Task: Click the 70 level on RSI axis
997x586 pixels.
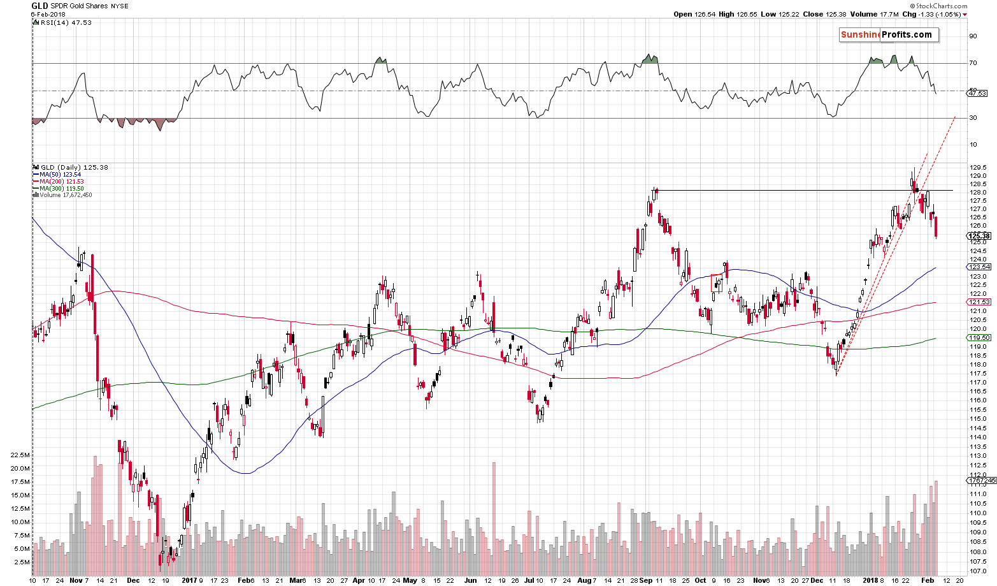Action: click(973, 63)
